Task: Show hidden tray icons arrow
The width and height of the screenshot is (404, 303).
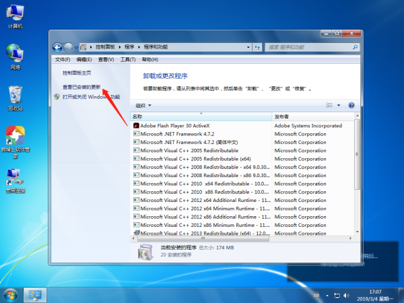Action: (327, 296)
